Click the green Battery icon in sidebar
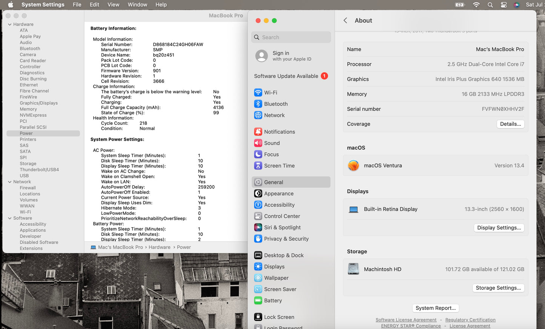Viewport: 545px width, 329px height. pyautogui.click(x=258, y=301)
